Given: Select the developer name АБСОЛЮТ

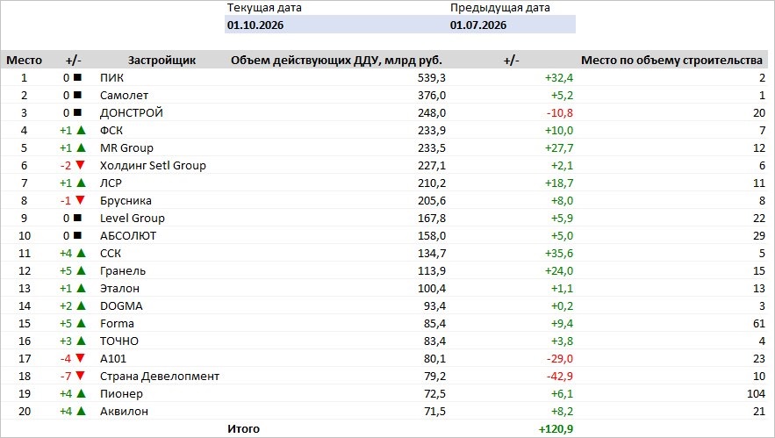Looking at the screenshot, I should tap(128, 236).
